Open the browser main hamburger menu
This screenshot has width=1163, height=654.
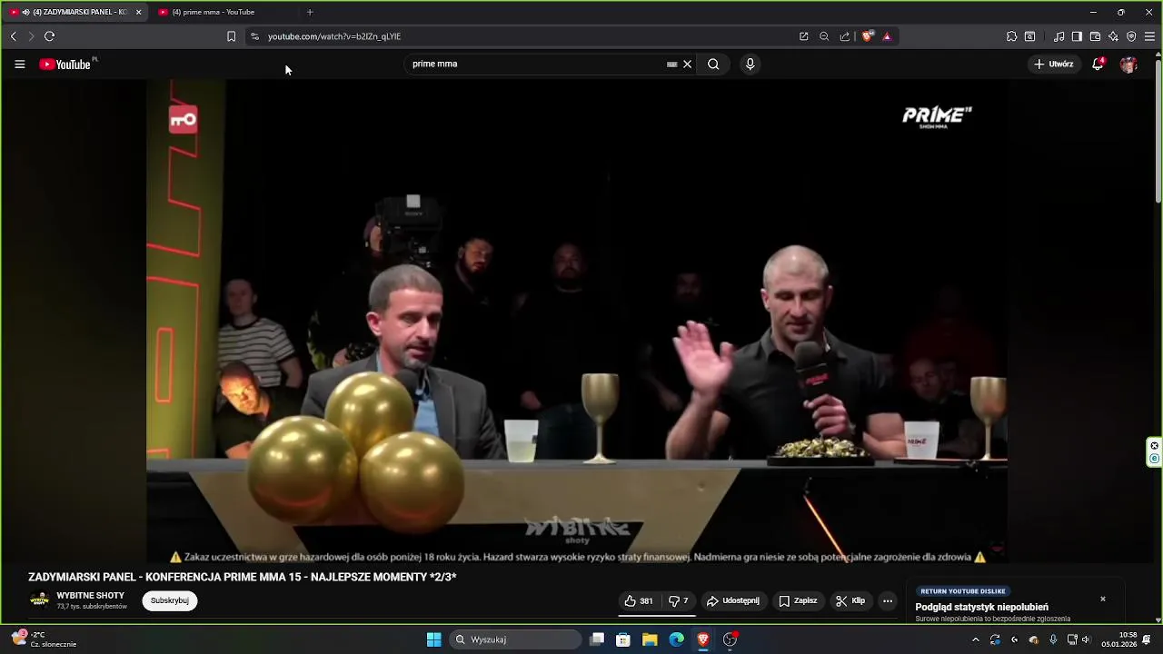click(1149, 36)
